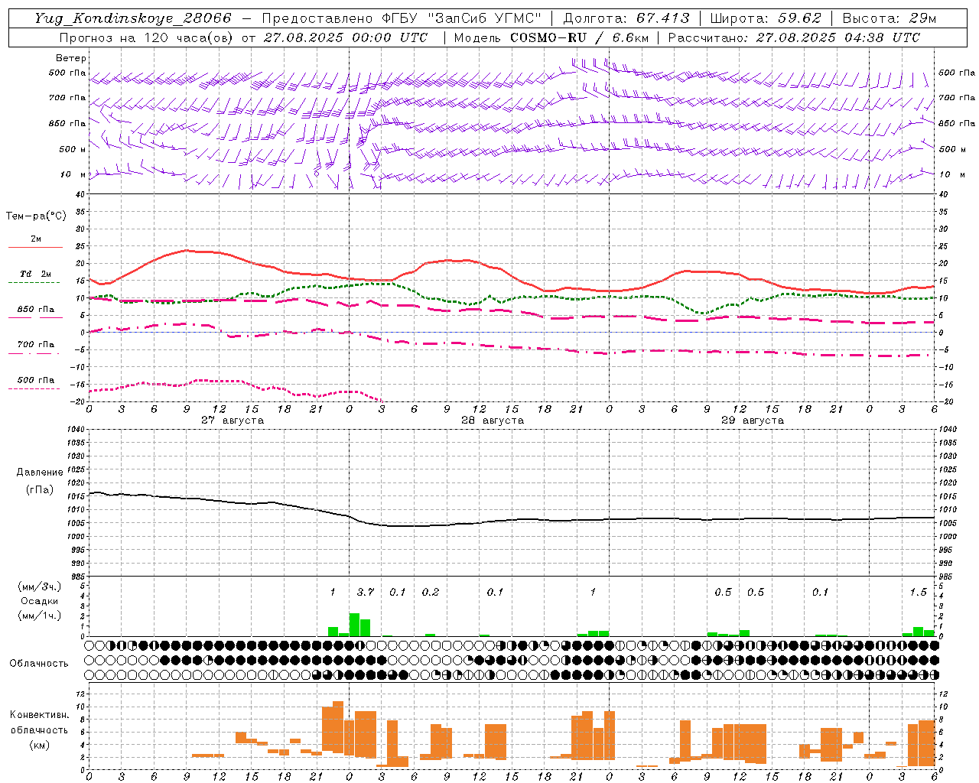Click the 1.5 precipitation total value

(x=919, y=592)
